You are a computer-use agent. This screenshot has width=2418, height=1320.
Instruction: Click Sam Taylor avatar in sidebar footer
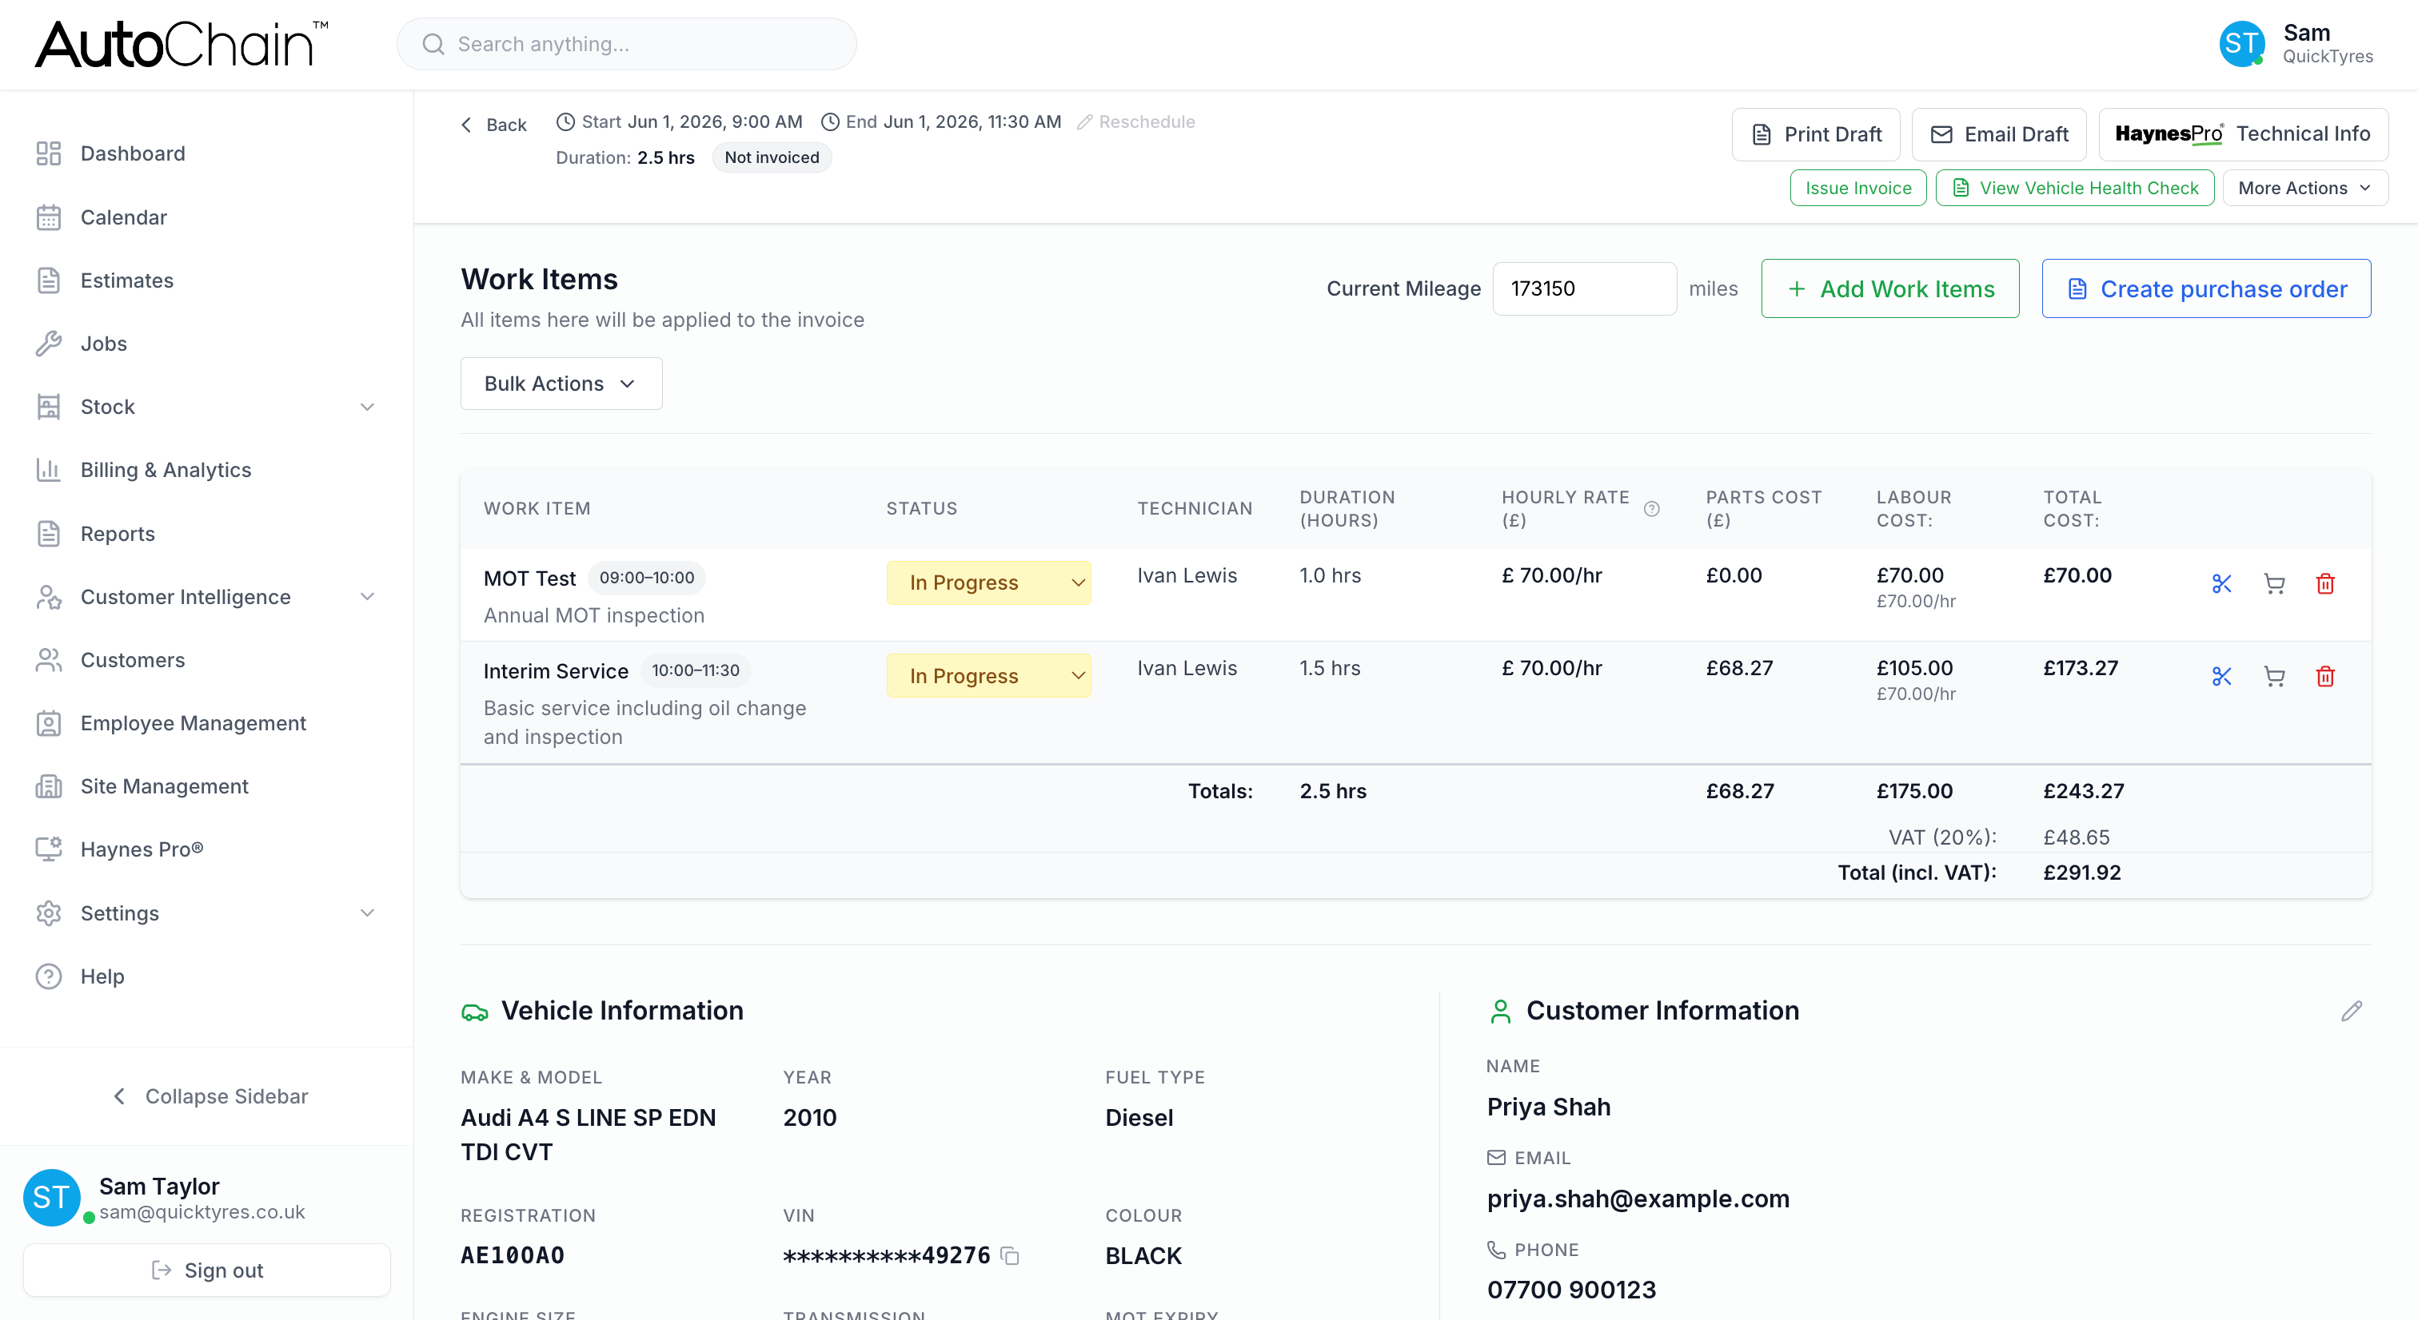[50, 1197]
